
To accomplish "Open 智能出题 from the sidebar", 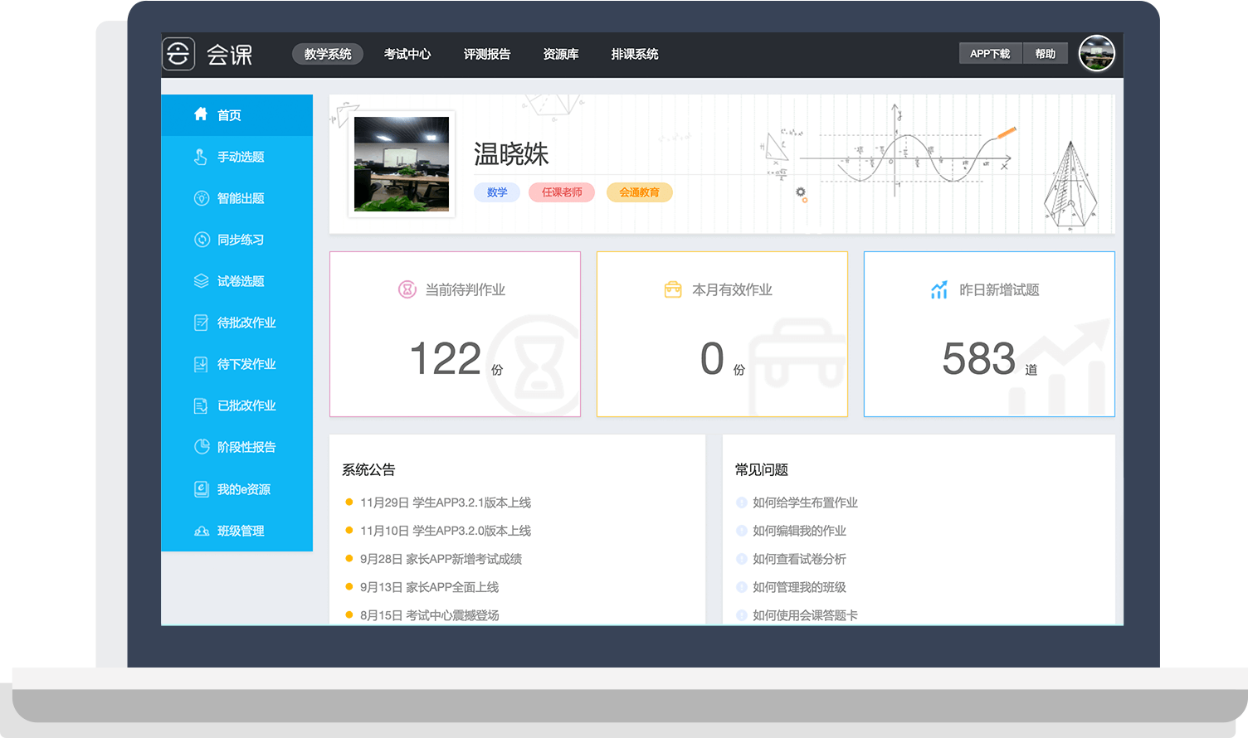I will coord(236,198).
